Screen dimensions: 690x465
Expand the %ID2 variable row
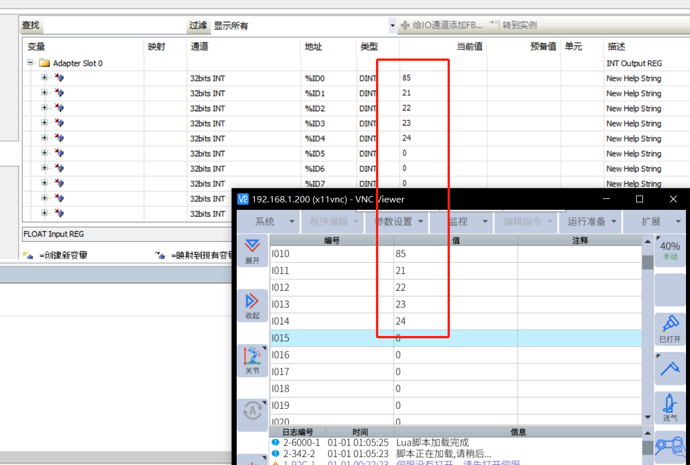45,108
